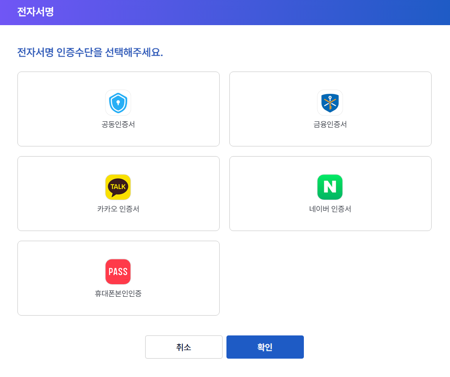Cancel with the 취소 button
The height and width of the screenshot is (377, 450).
coord(184,347)
